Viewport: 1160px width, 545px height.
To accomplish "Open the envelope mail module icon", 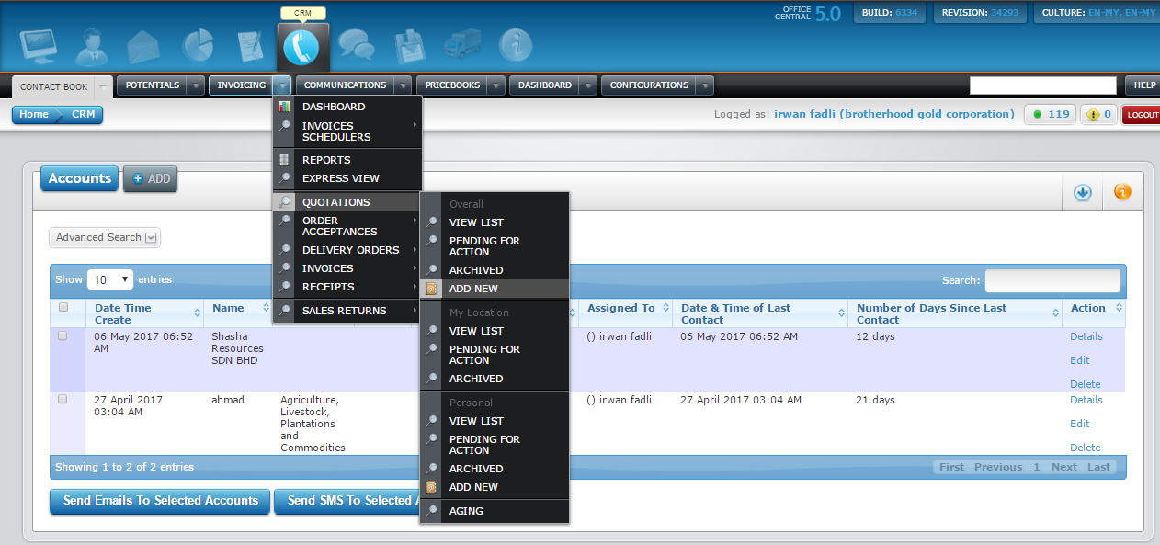I will coord(143,46).
